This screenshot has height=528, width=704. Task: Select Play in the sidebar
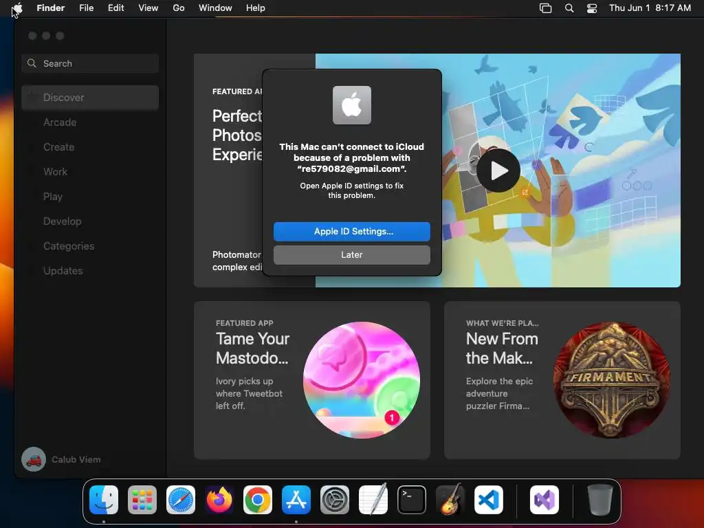point(90,196)
